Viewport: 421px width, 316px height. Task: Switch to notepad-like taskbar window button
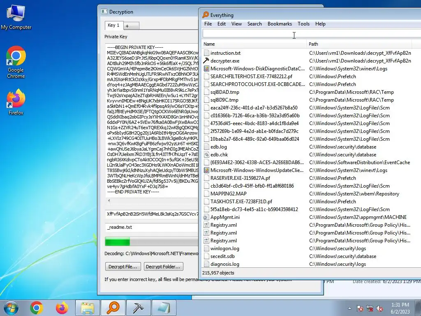pyautogui.click(x=164, y=308)
